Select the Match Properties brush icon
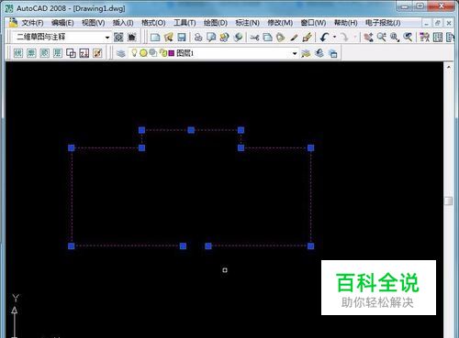459x338 pixels. (294, 38)
